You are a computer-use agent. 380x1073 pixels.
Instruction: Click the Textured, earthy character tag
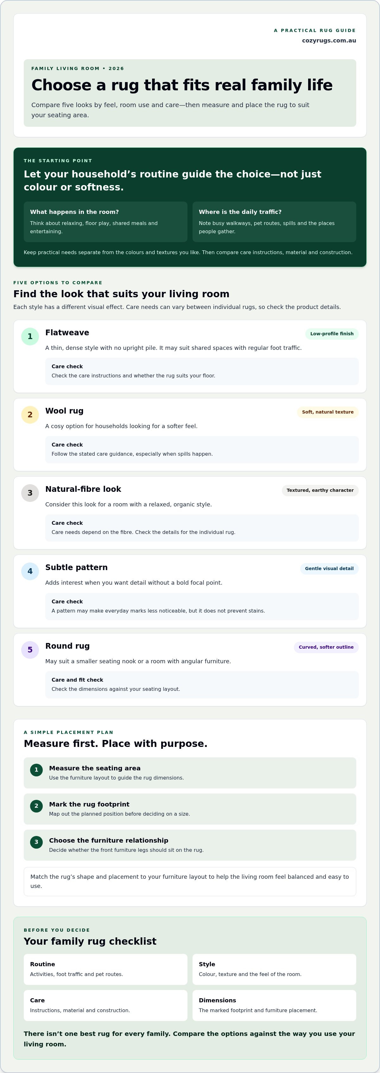[x=320, y=490]
